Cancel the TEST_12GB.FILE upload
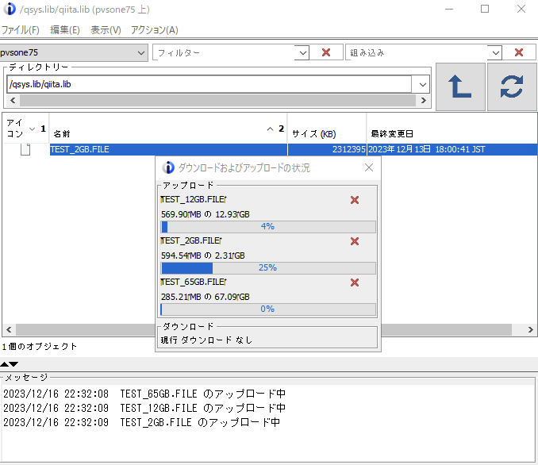 (x=355, y=200)
